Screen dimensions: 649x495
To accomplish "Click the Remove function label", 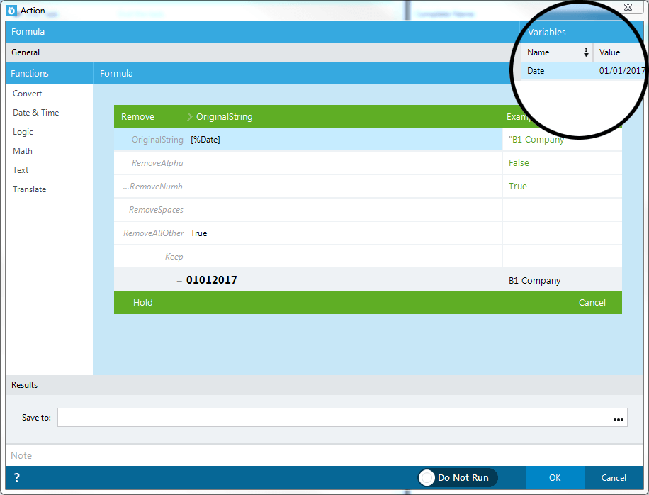I will pos(138,117).
